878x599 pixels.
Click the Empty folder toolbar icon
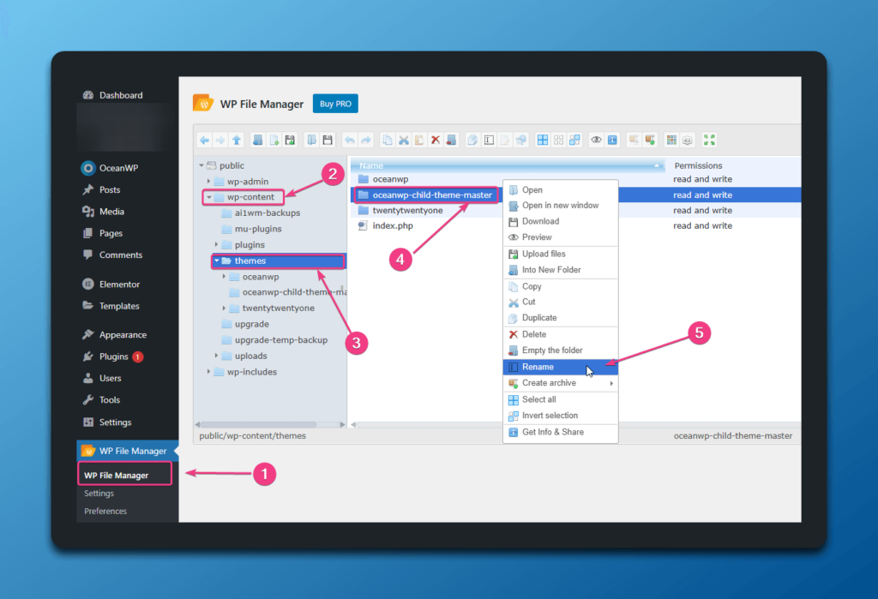pyautogui.click(x=451, y=140)
